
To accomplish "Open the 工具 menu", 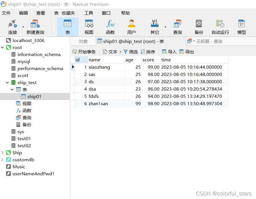I will [89, 13].
